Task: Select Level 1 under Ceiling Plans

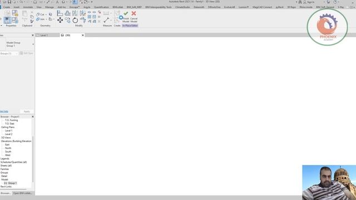Action: tap(9, 131)
